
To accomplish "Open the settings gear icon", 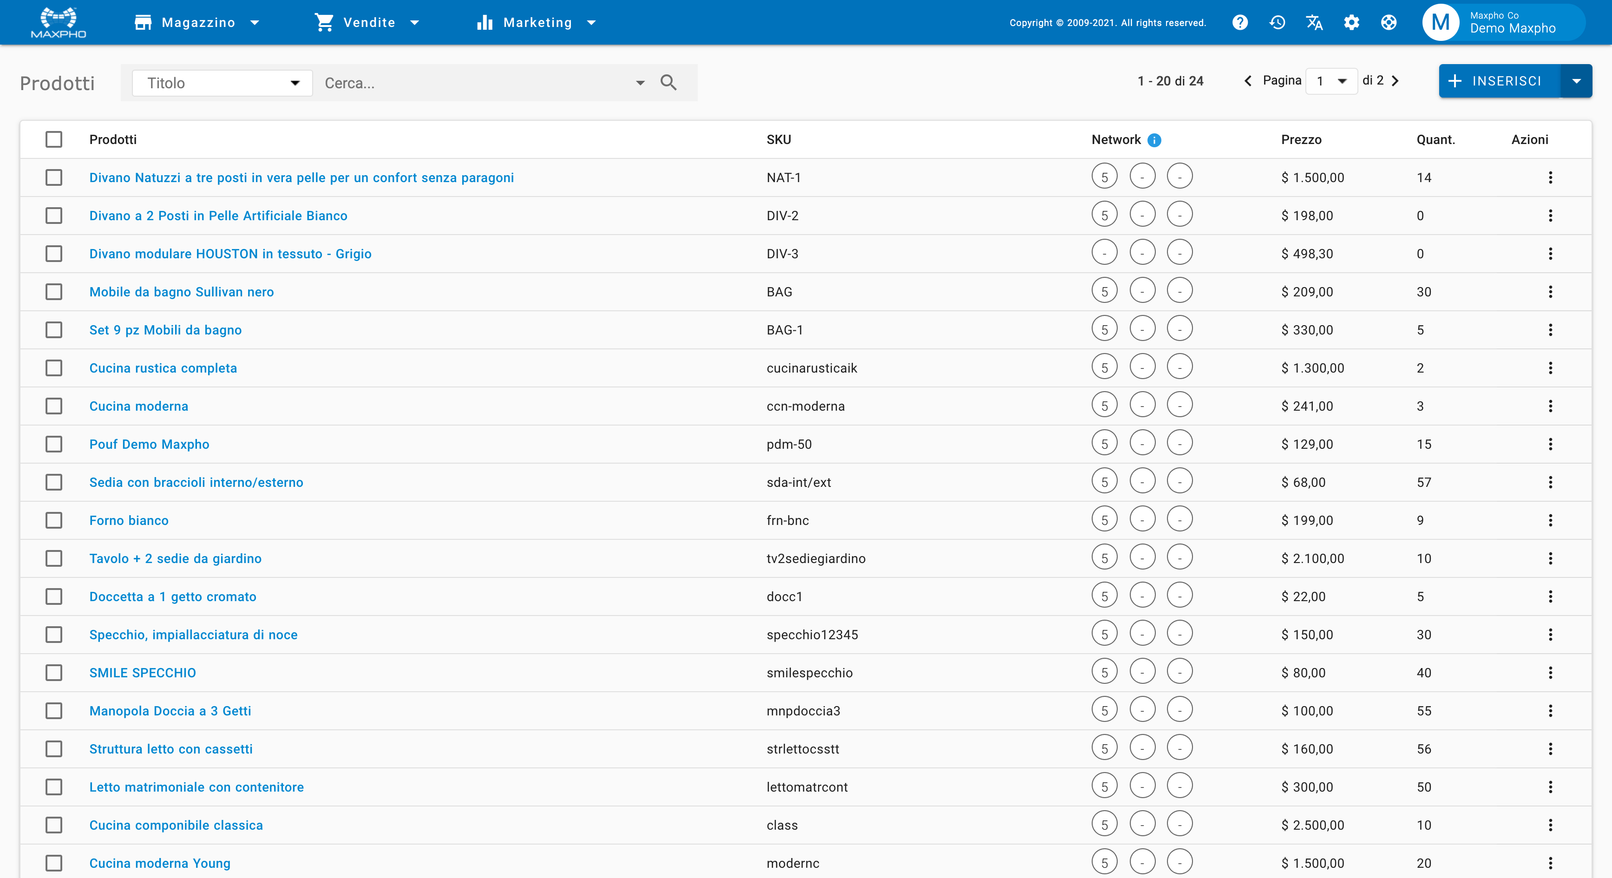I will [1352, 22].
